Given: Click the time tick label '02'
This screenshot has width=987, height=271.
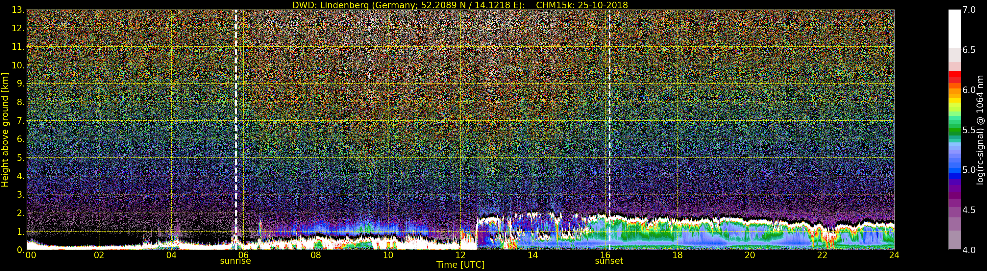Looking at the screenshot, I should (x=99, y=255).
